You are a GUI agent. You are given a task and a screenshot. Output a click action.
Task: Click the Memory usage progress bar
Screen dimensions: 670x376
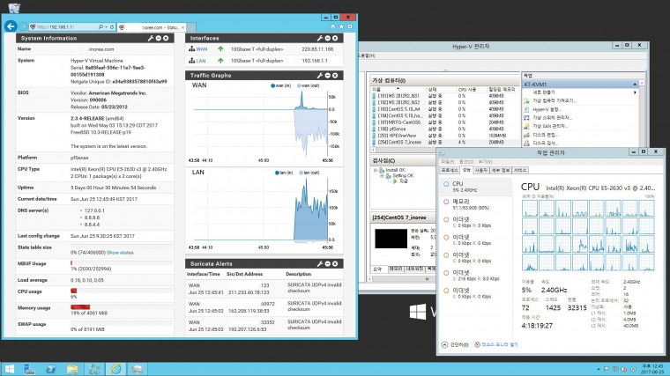tap(121, 306)
